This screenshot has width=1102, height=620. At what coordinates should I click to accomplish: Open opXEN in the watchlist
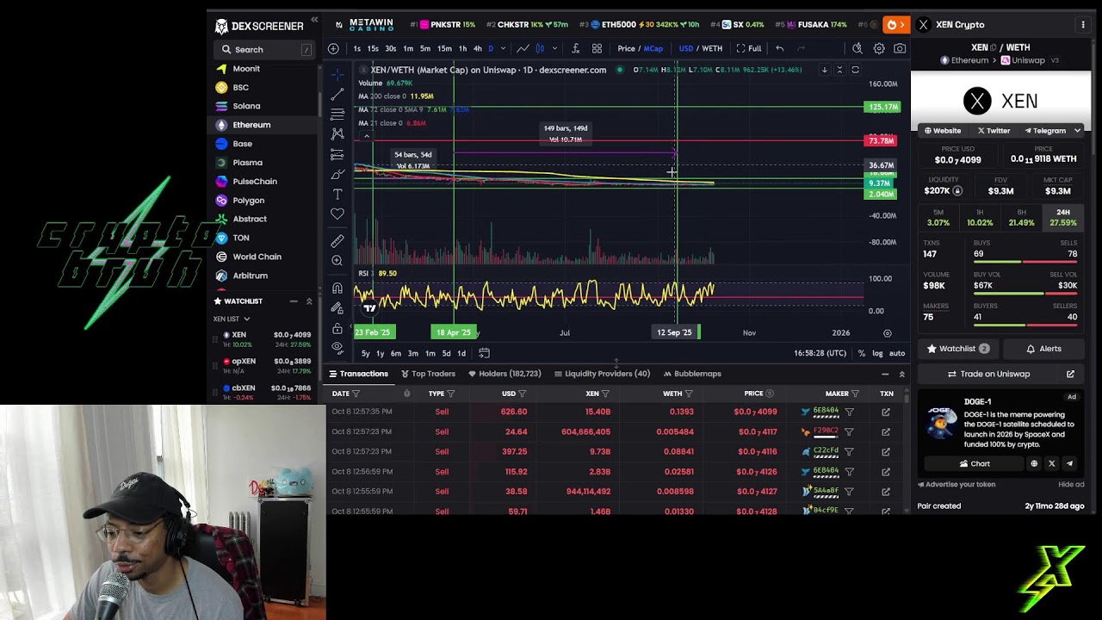point(263,365)
